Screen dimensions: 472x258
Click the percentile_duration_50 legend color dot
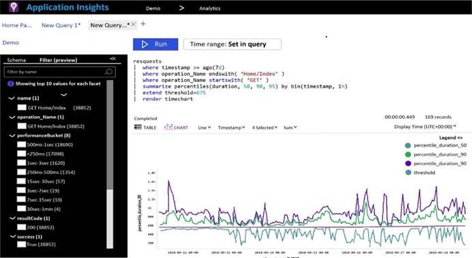click(x=408, y=145)
